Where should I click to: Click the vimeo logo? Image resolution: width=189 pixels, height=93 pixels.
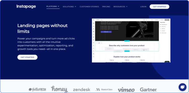126,90
